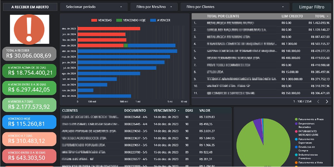
Task: Click credit limit R$ 400.000,00
Action: 291,58
